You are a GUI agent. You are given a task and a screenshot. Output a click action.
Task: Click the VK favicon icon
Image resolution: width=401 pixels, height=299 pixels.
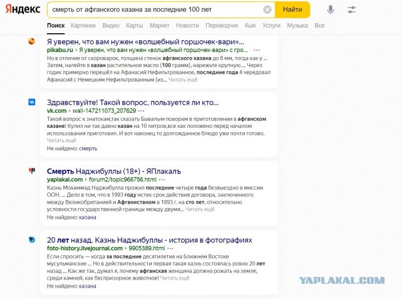(32, 102)
